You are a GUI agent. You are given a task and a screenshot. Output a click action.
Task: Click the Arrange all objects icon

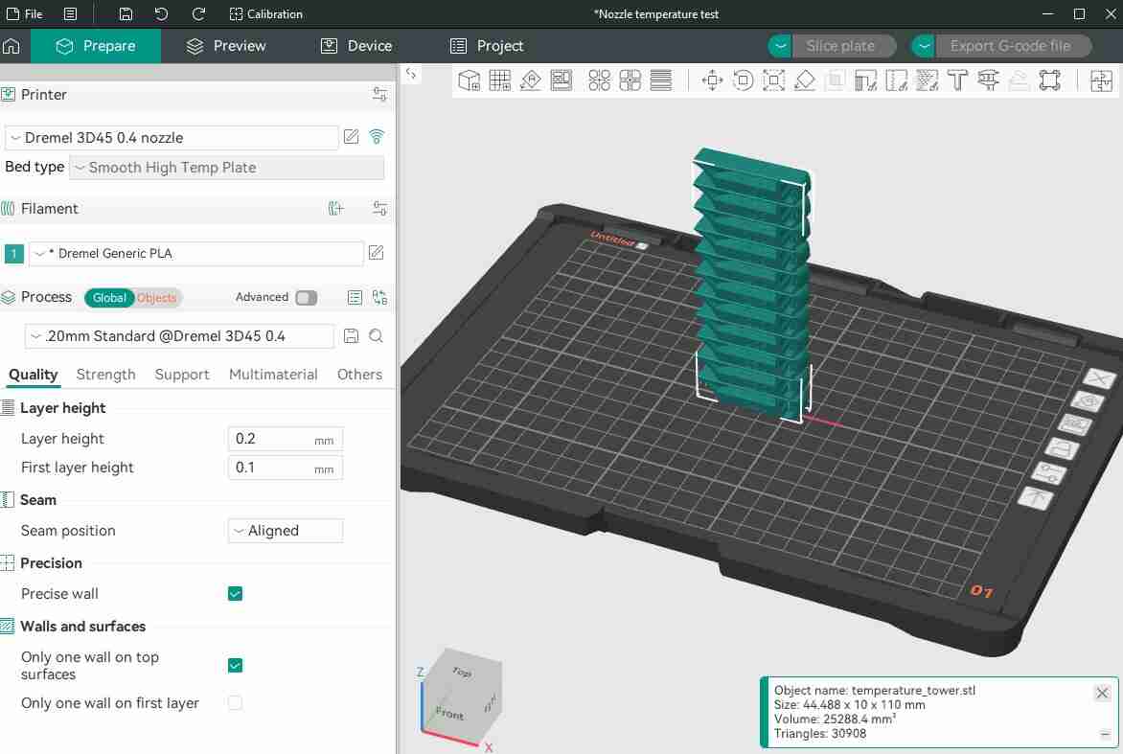pyautogui.click(x=561, y=80)
